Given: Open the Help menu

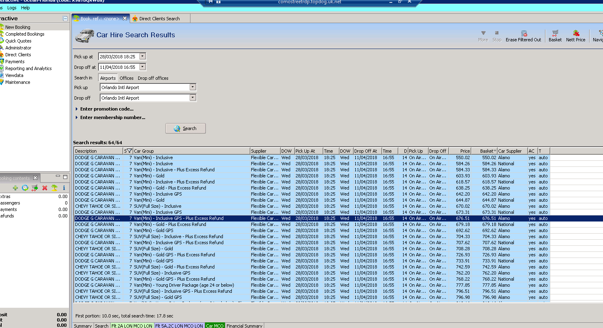Looking at the screenshot, I should click(25, 8).
